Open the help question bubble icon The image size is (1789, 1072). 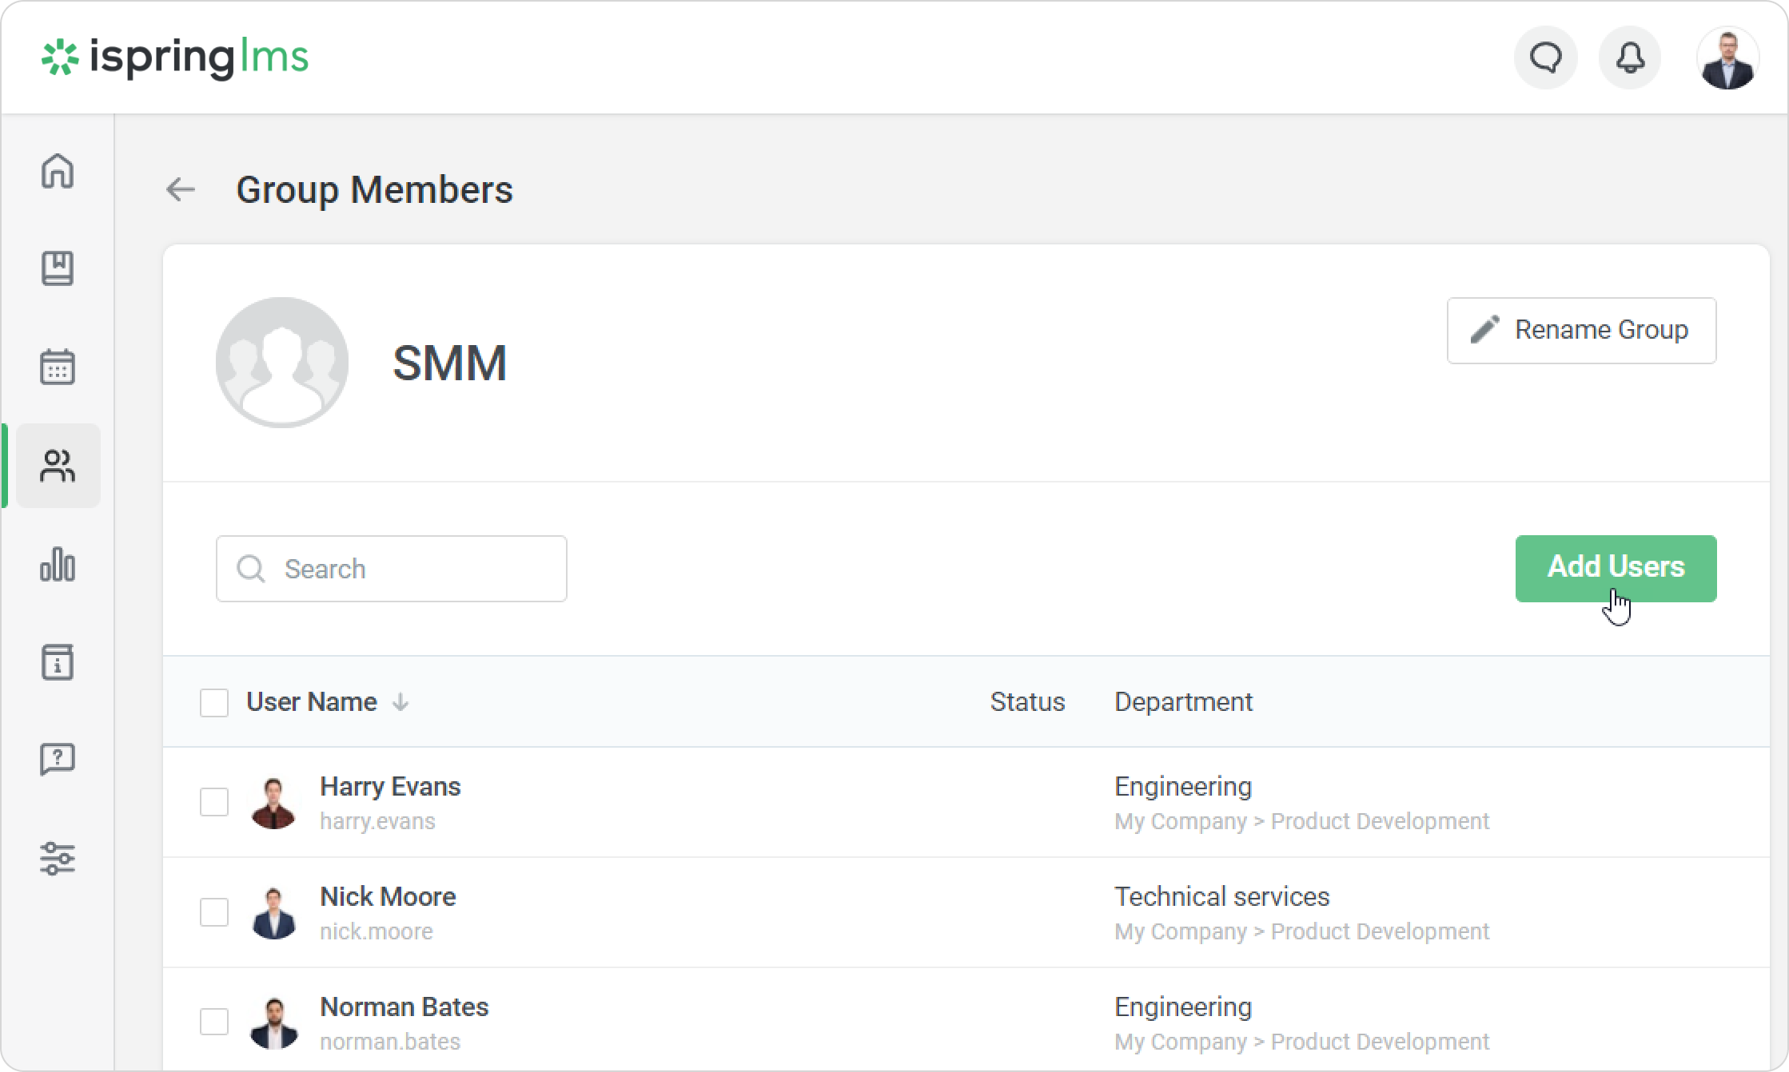pos(58,759)
